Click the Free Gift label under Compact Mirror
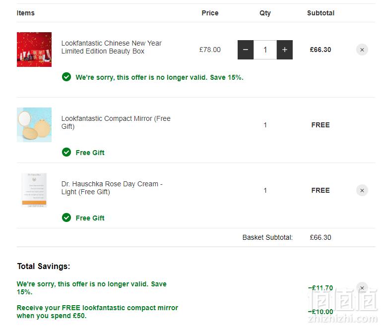 click(90, 153)
